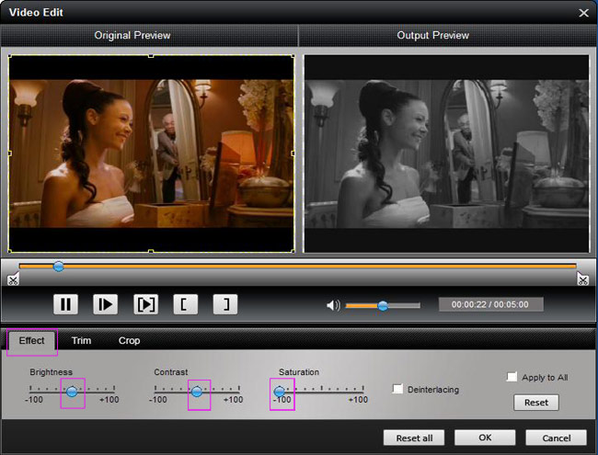Viewport: 598px width, 455px height.
Task: Set trim start with left bracket button
Action: point(185,304)
